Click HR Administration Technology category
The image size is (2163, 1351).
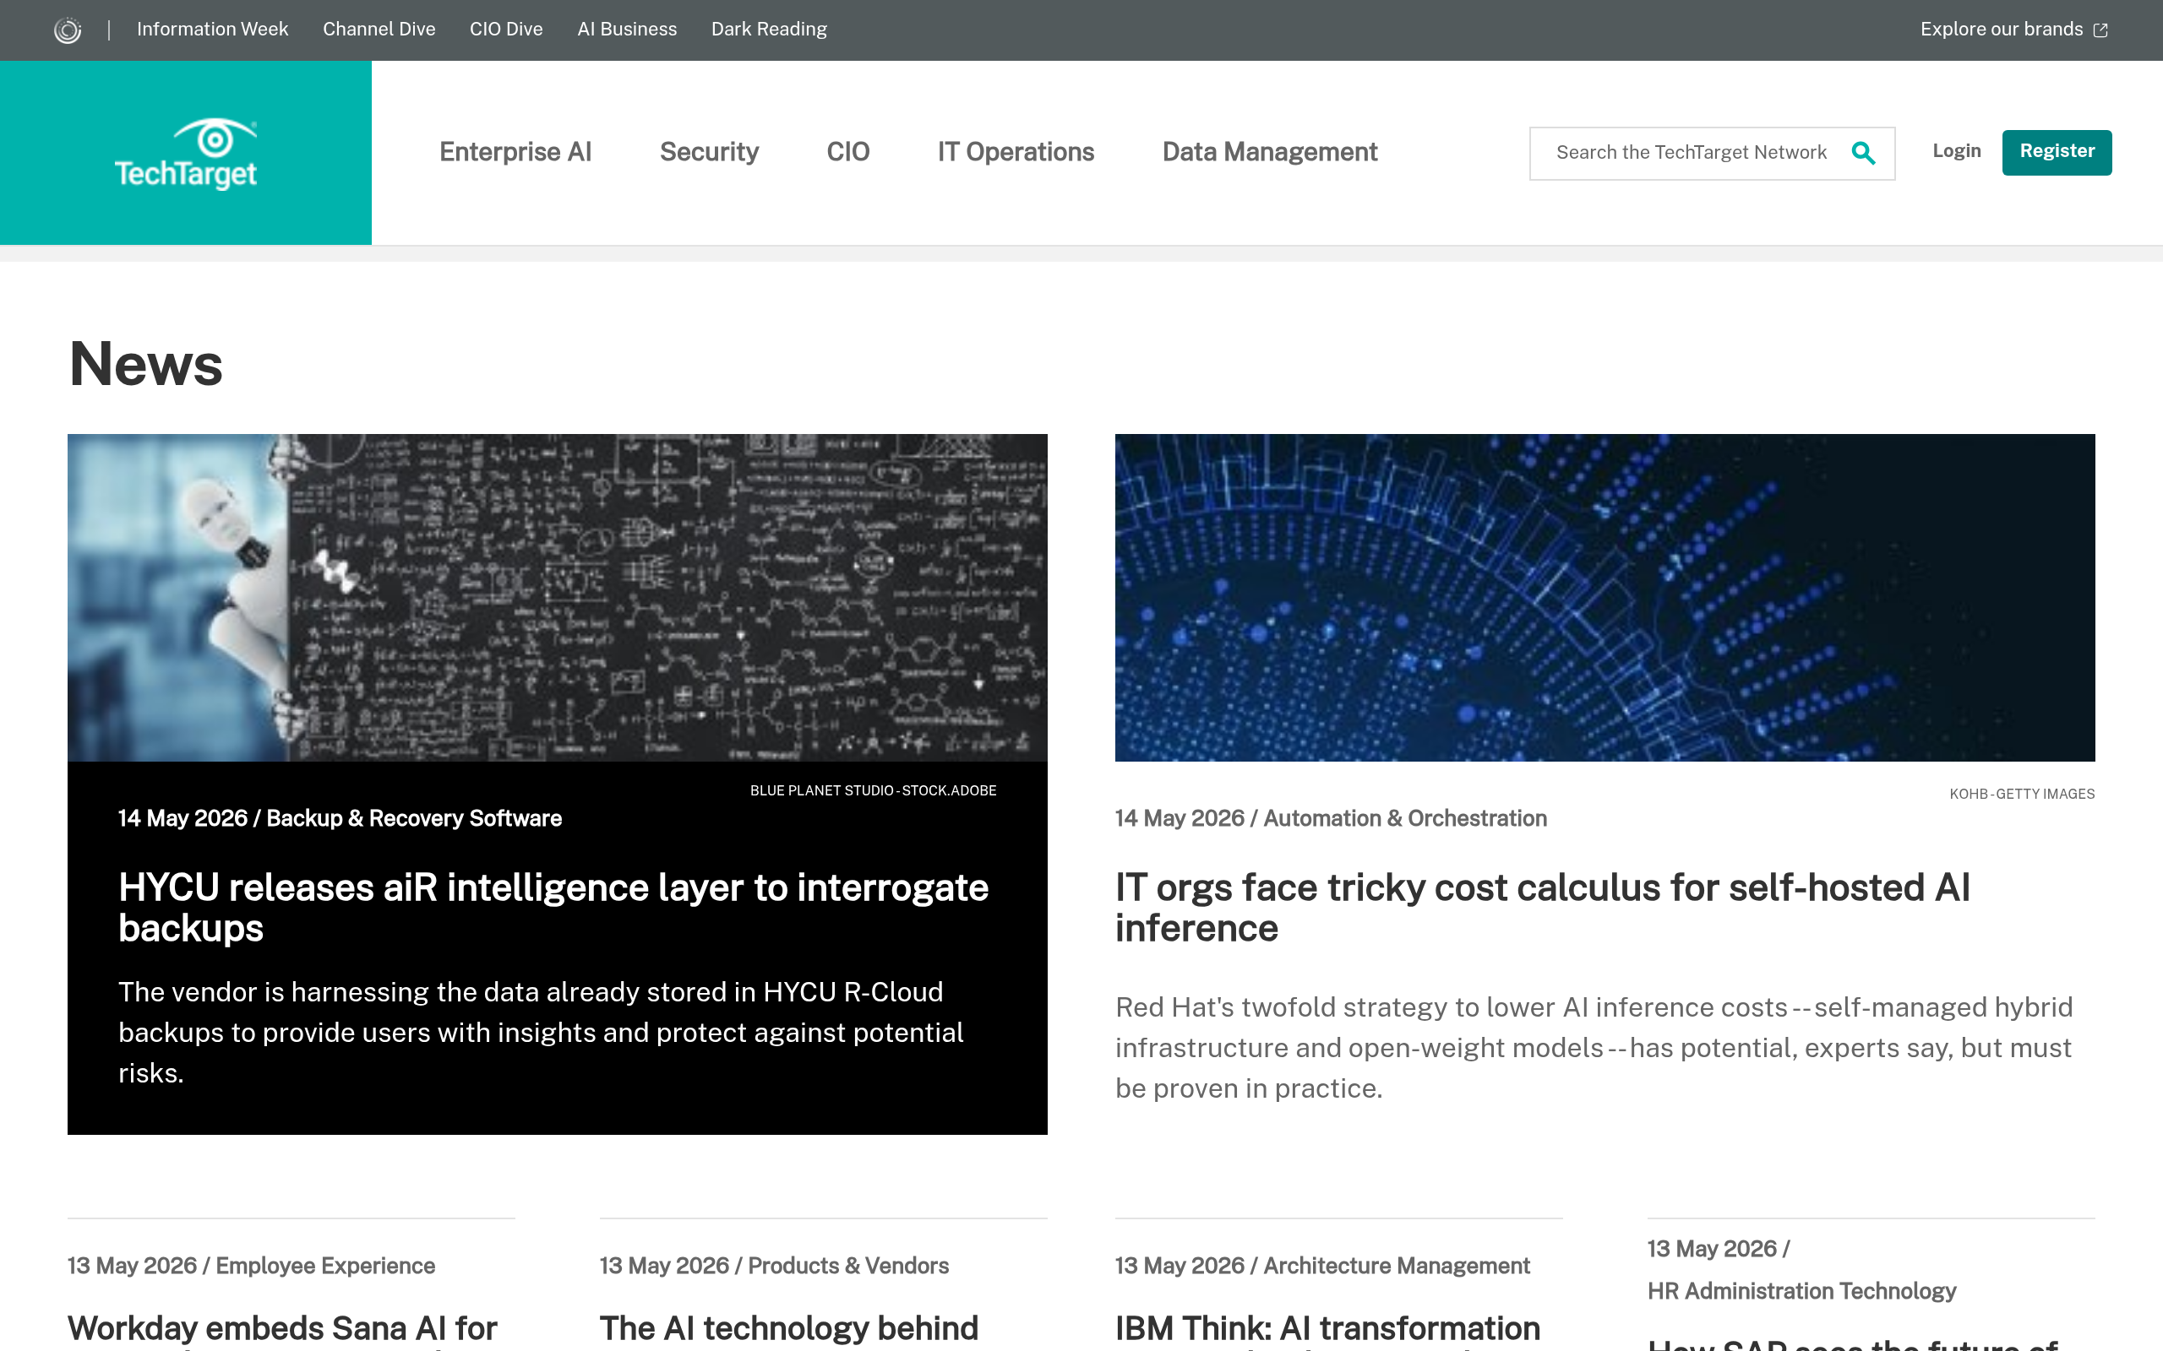tap(1802, 1291)
